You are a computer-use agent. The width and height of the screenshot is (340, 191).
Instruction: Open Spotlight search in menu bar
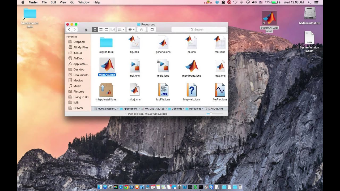pyautogui.click(x=309, y=2)
